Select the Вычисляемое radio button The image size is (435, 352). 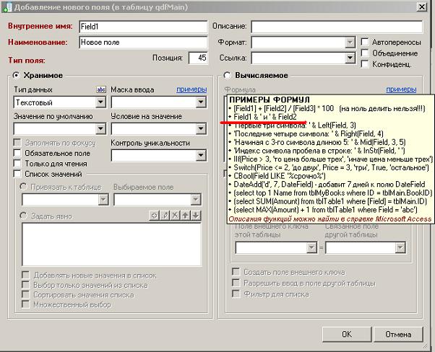pos(228,76)
